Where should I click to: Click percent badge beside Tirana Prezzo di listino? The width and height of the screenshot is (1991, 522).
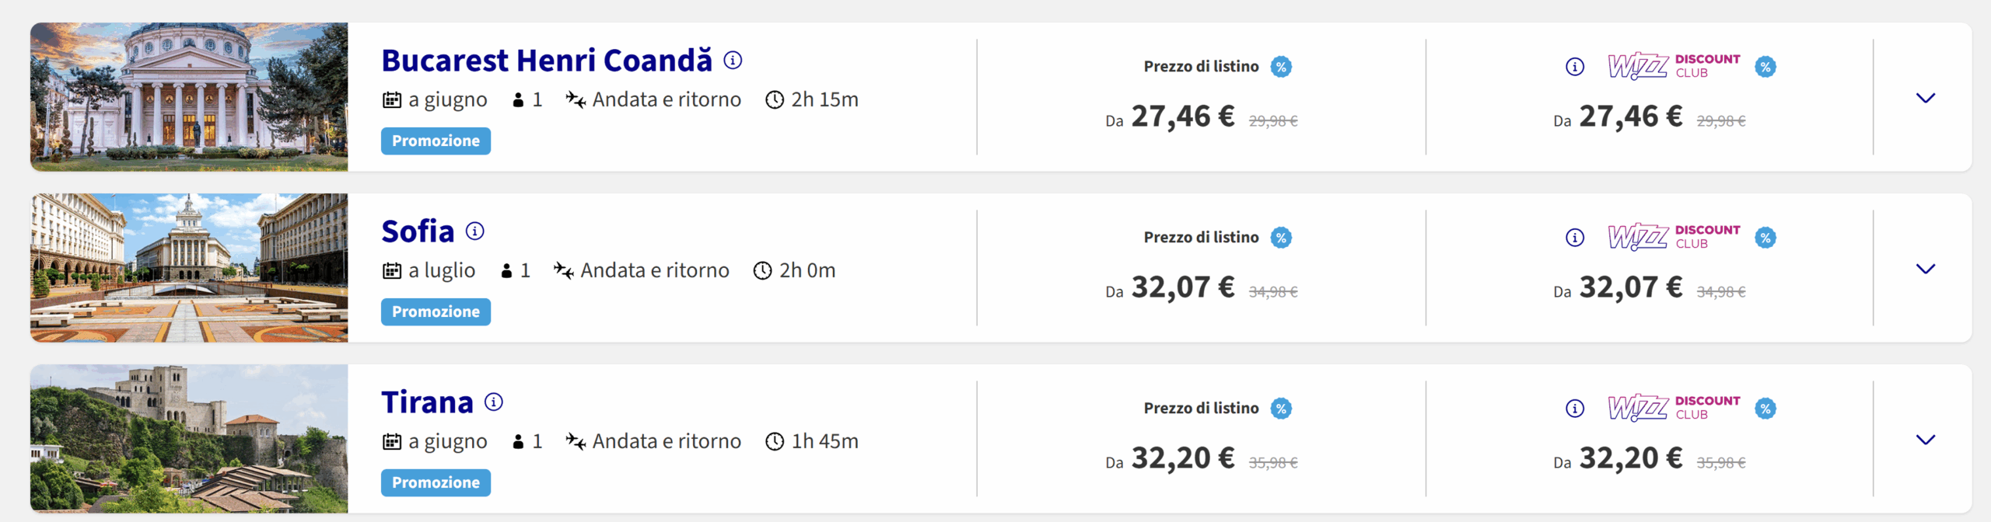1281,409
